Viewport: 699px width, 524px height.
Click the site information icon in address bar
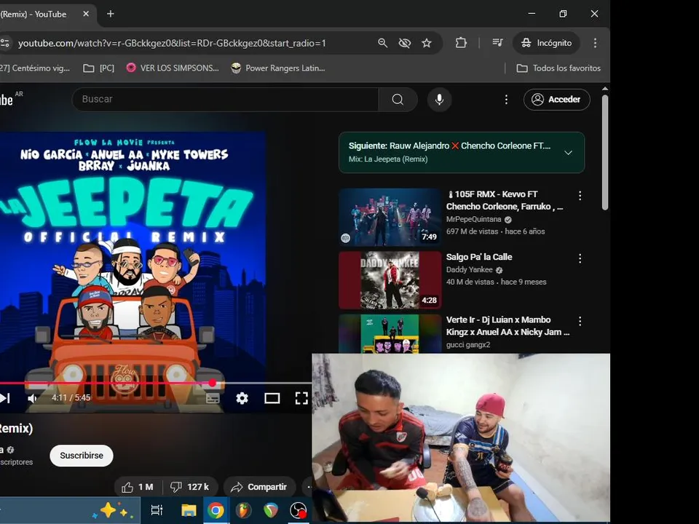pyautogui.click(x=5, y=43)
